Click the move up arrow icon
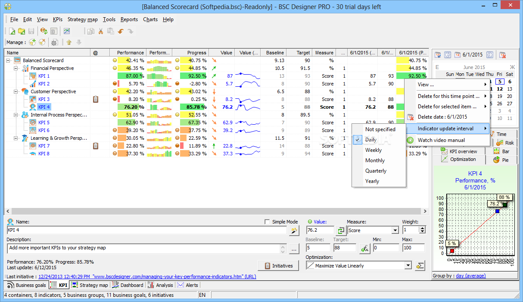The image size is (523, 302). point(69,42)
